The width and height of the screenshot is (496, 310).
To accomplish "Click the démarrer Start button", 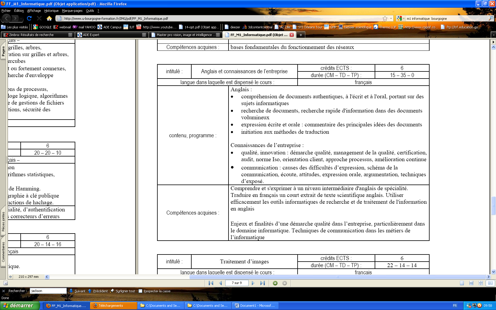I will [19, 306].
